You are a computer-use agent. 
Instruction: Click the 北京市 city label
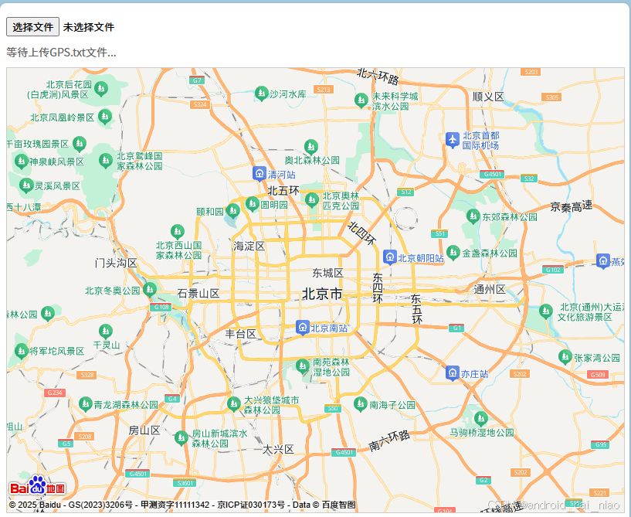pos(322,294)
